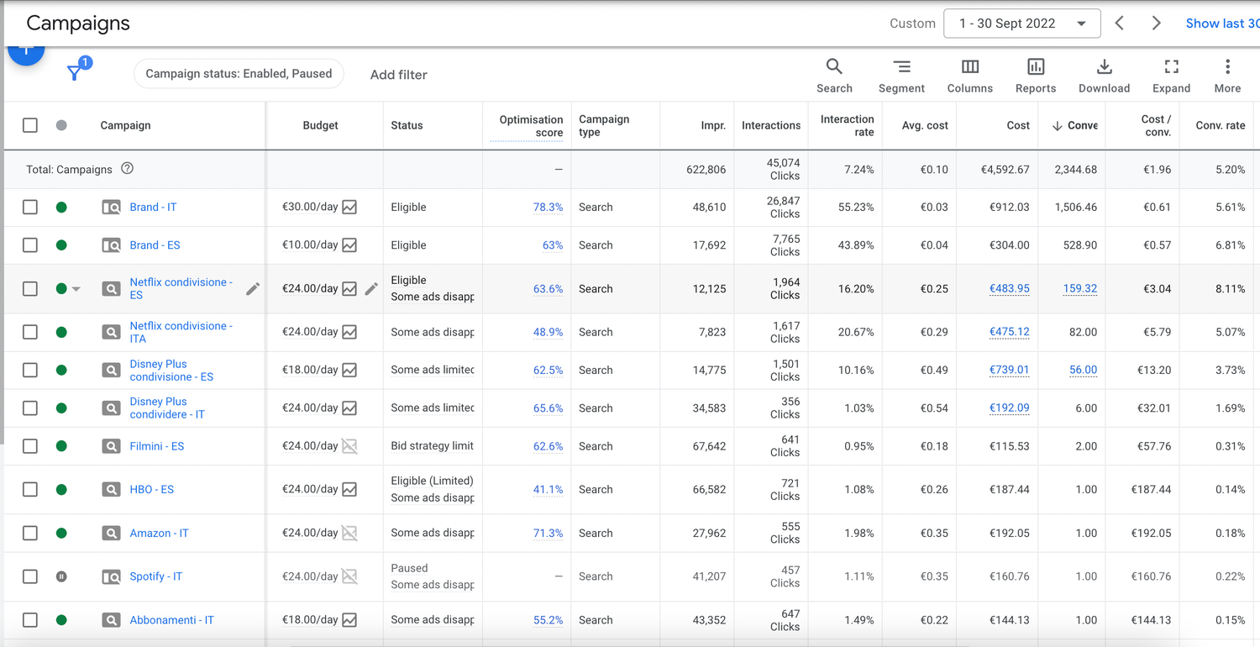Screen dimensions: 1260x647
Task: Open budget chart for Disney Plus condivisione - ES
Action: click(x=349, y=370)
